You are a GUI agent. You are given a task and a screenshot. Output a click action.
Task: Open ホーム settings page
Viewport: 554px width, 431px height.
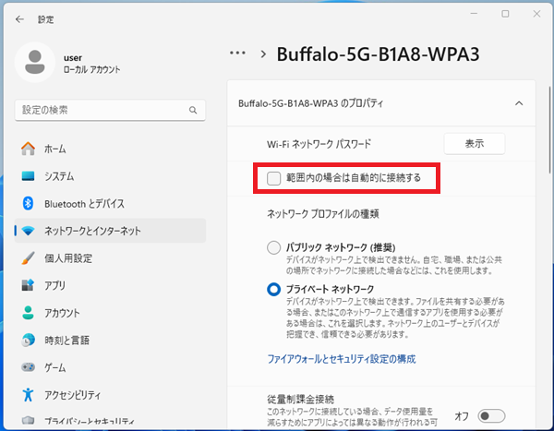[110, 149]
